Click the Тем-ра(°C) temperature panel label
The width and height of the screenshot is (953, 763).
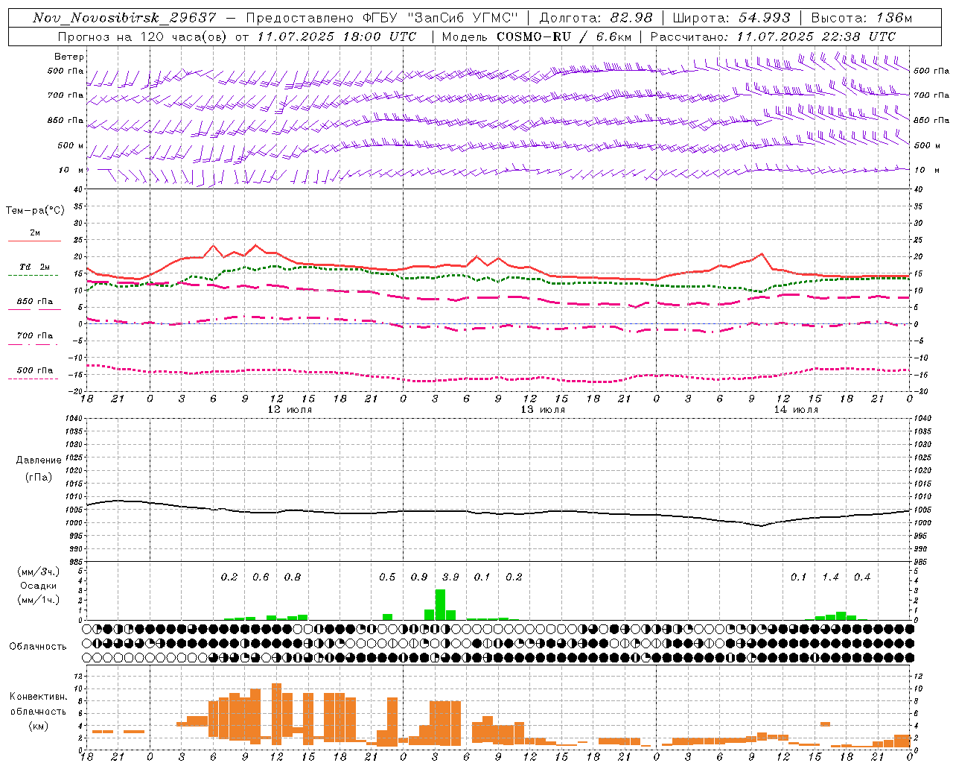[x=35, y=211]
